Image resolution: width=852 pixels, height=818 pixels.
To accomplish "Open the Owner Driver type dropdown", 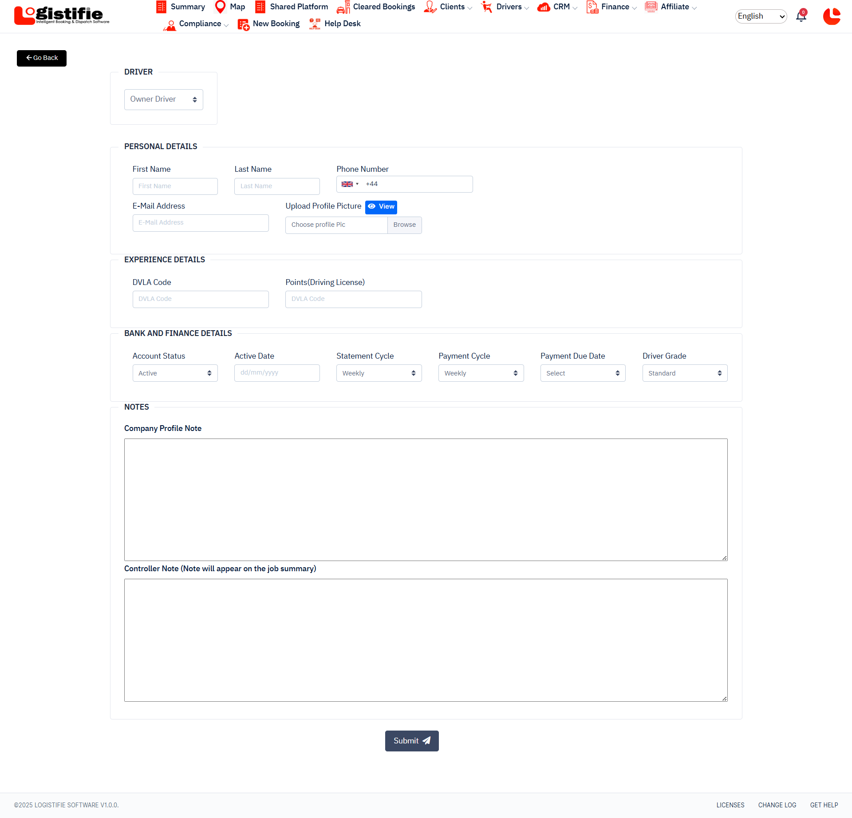I will [163, 99].
